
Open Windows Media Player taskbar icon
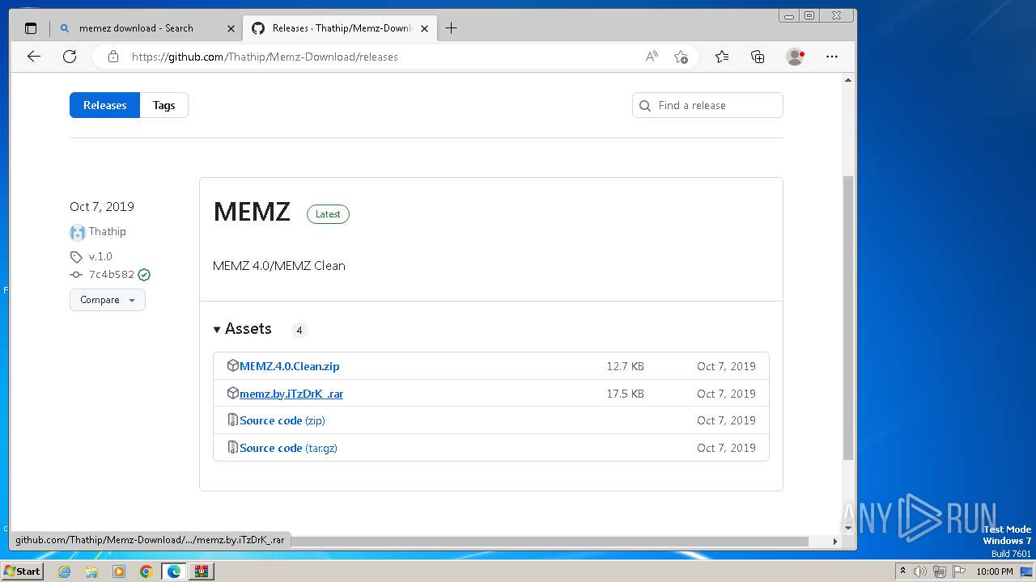(x=119, y=571)
